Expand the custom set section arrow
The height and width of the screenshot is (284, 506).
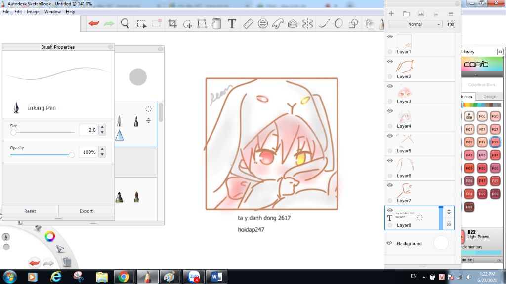coord(499,260)
